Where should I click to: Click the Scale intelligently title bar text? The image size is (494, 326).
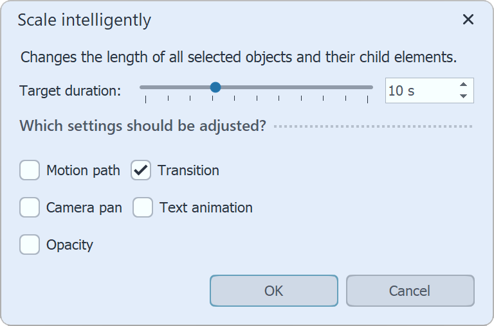pos(84,20)
